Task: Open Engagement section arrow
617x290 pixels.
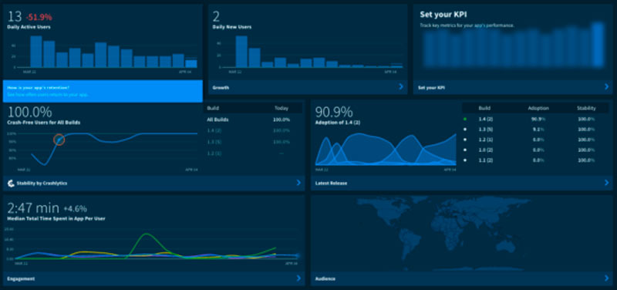Action: 298,278
